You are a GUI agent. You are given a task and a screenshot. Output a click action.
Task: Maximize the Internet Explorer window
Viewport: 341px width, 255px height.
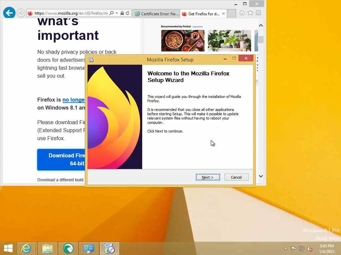(x=245, y=4)
